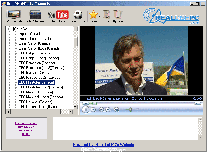207x152 pixels.
Task: Click the RealDishPC.com logo
Action: click(171, 16)
